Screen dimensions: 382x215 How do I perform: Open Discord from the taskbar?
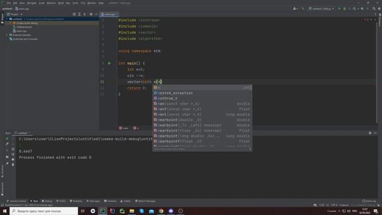click(171, 211)
